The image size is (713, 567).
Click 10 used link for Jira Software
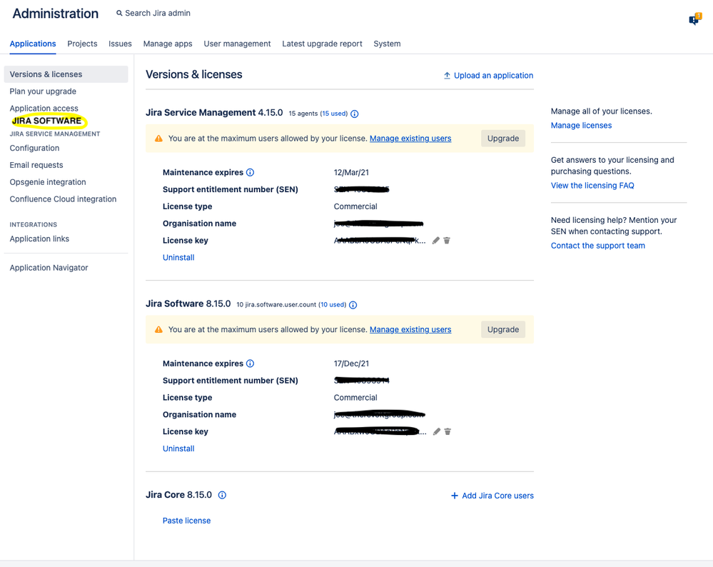click(332, 305)
